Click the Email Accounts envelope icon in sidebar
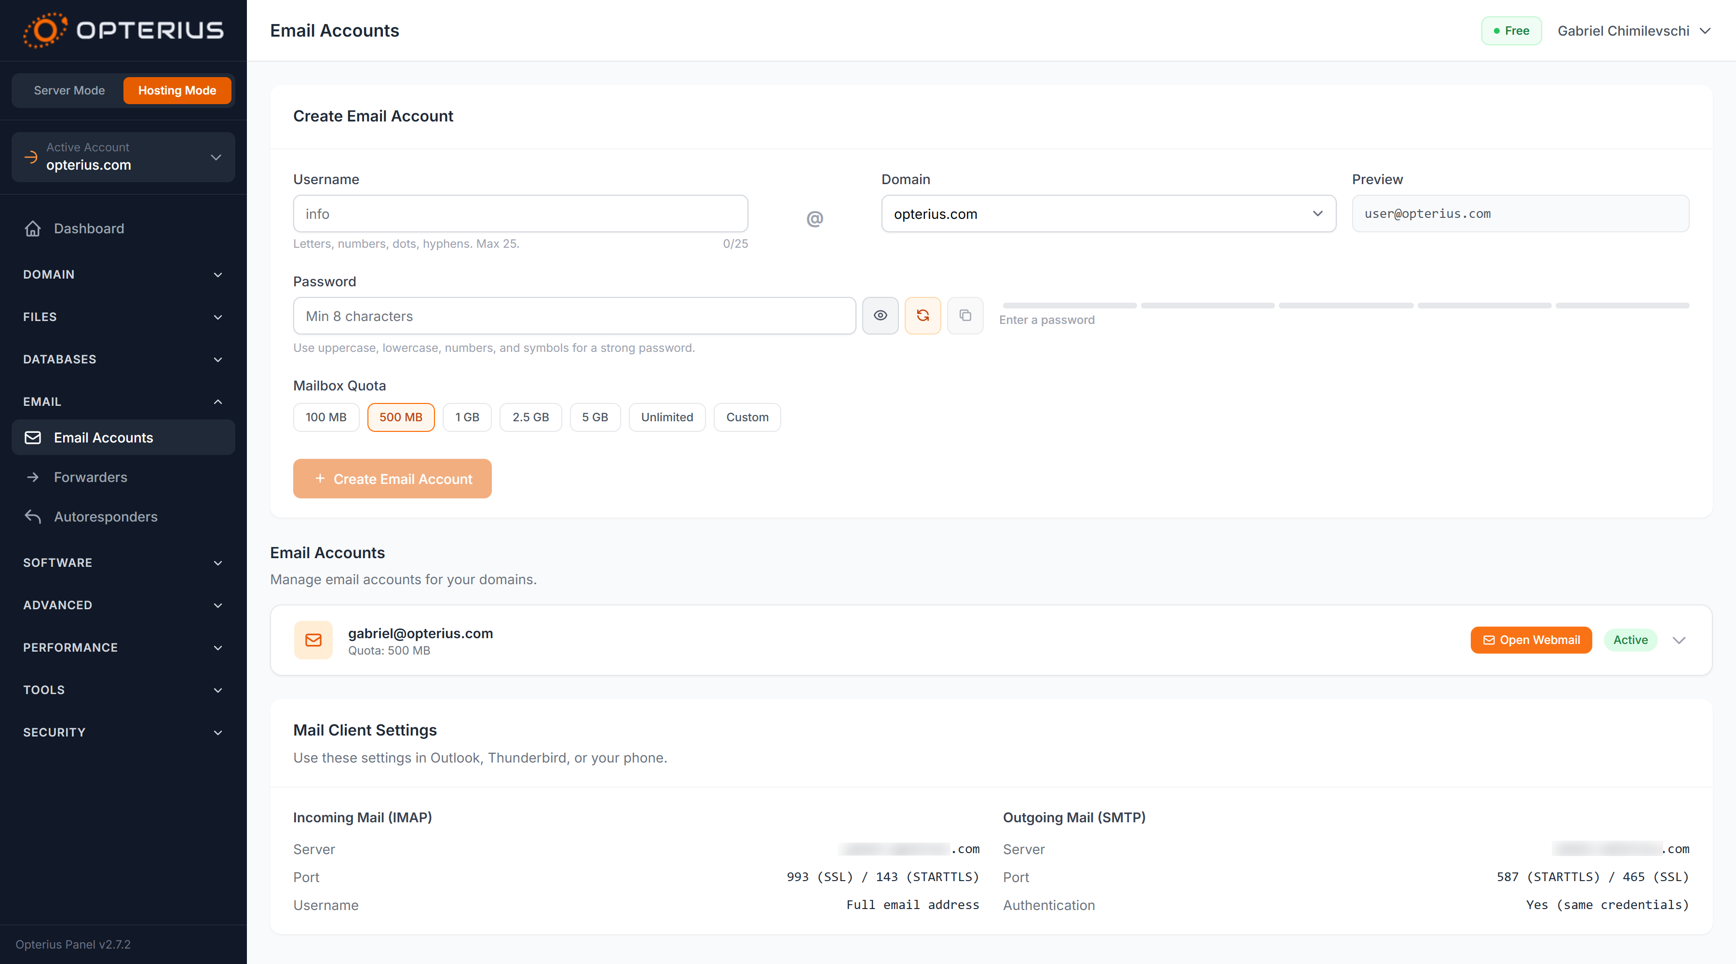The width and height of the screenshot is (1736, 964). (32, 438)
